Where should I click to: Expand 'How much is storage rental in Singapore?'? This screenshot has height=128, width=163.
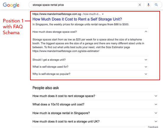[95, 113]
